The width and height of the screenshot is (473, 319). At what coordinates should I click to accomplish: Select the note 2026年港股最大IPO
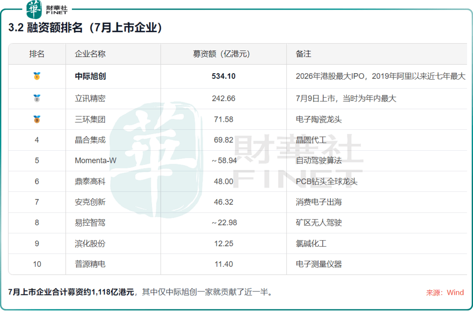tap(330, 76)
